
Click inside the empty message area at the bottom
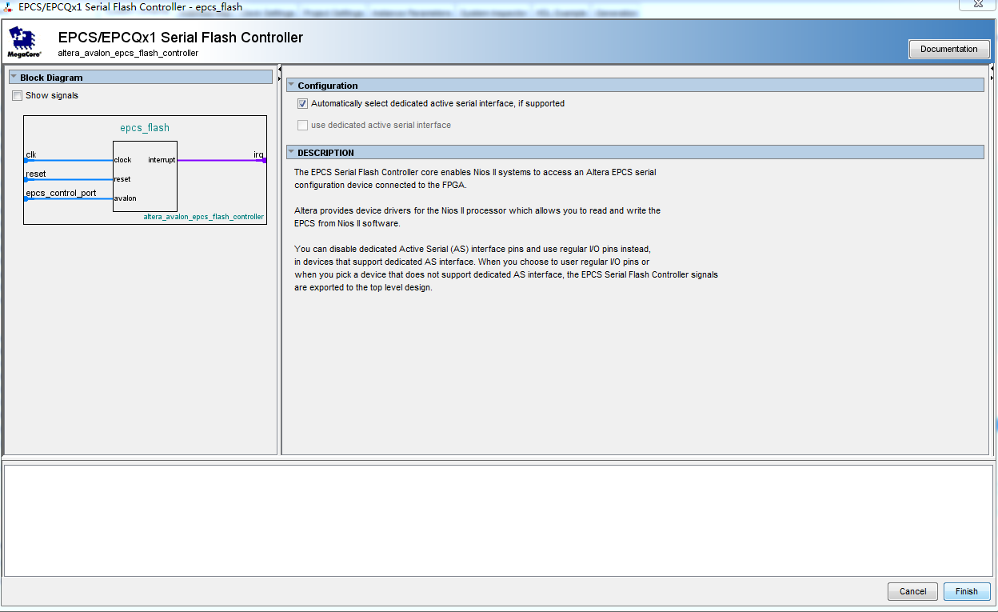point(498,520)
